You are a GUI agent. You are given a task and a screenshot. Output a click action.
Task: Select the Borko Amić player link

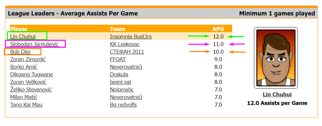pyautogui.click(x=24, y=67)
